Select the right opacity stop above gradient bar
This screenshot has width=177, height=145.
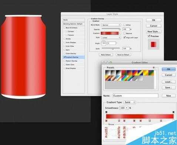[173, 112]
